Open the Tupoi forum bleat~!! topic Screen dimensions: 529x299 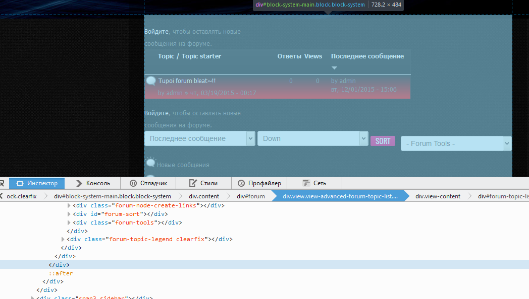(x=187, y=81)
